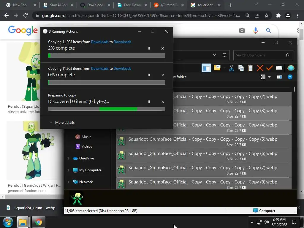
Task: Select file ending Copy (5).webp
Action: (204, 142)
